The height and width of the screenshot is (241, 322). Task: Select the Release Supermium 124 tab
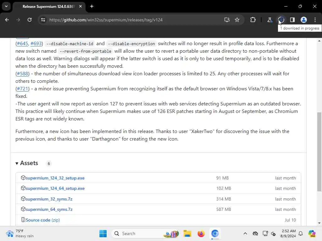click(x=48, y=7)
